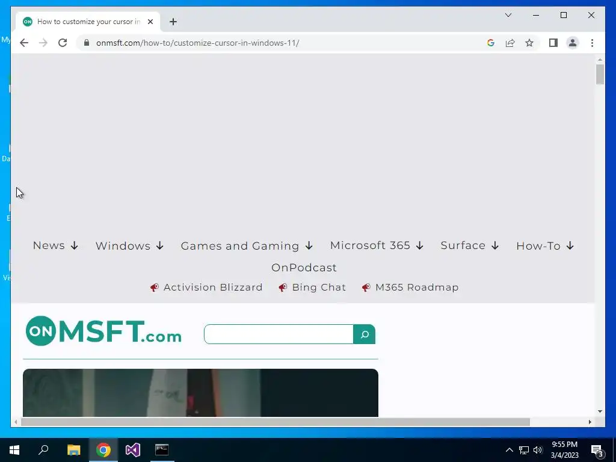This screenshot has width=616, height=462.
Task: Click the scroll left arrow at the bottom
Action: (16, 422)
